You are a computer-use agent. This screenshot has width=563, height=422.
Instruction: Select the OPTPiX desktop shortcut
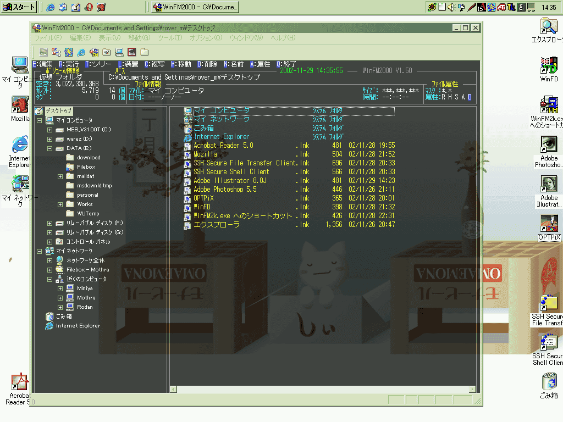pos(549,227)
